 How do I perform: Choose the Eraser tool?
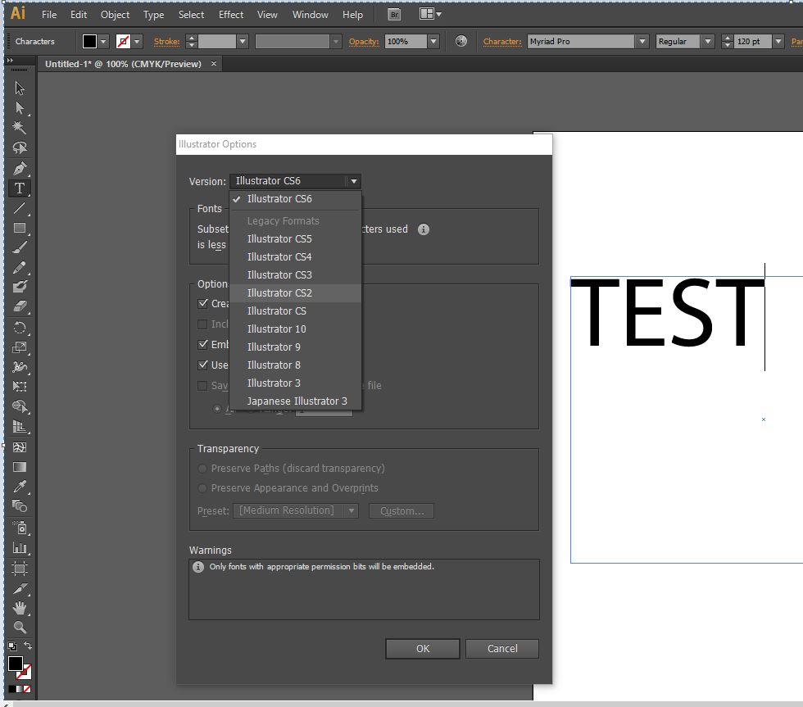(x=20, y=306)
